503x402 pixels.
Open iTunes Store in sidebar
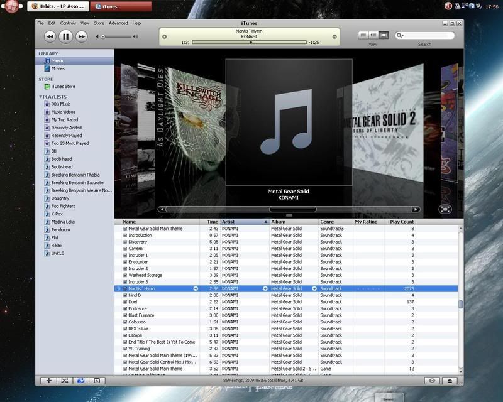click(x=74, y=87)
